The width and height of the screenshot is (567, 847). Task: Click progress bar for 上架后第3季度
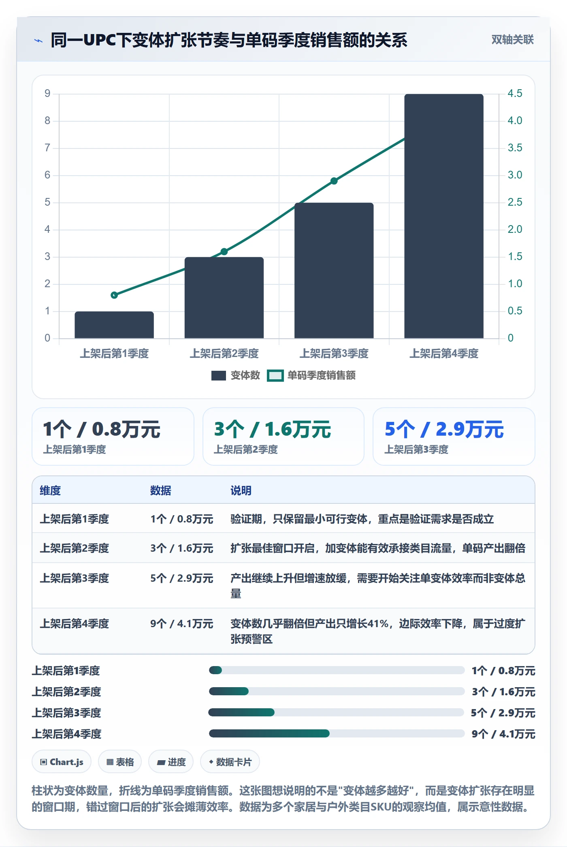(x=336, y=712)
